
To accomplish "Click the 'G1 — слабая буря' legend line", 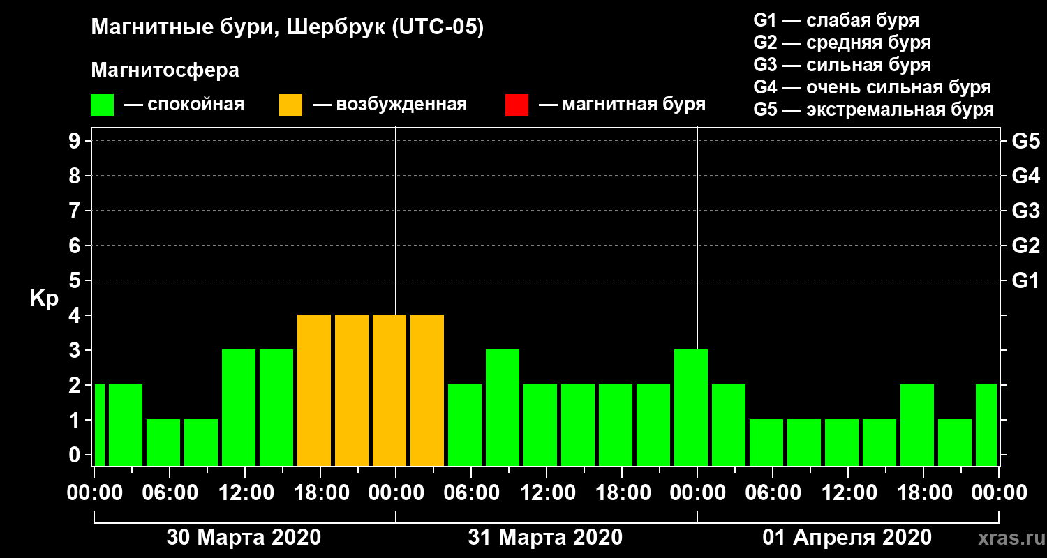I will click(x=836, y=20).
